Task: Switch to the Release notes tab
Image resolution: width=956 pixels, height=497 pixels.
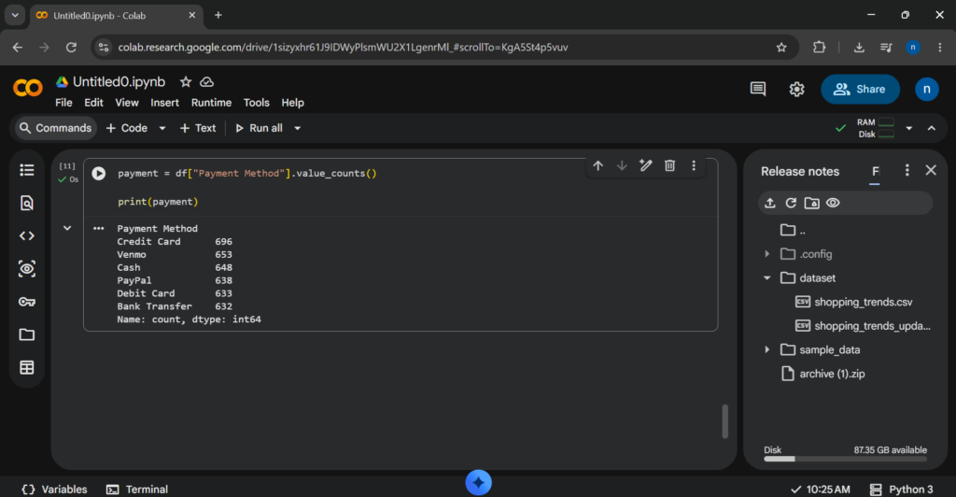Action: pos(800,171)
